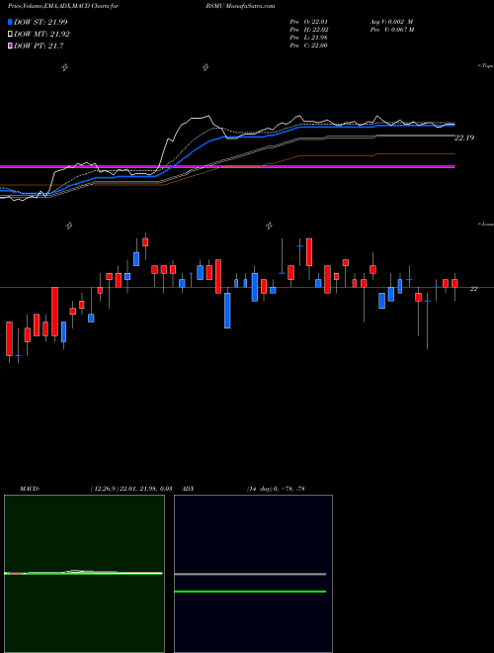Click the 'Pre L: 21.98' value
Image resolution: width=494 pixels, height=653 pixels.
308,38
